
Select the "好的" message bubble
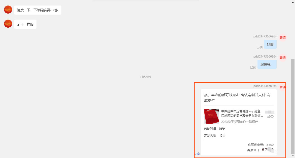270,44
